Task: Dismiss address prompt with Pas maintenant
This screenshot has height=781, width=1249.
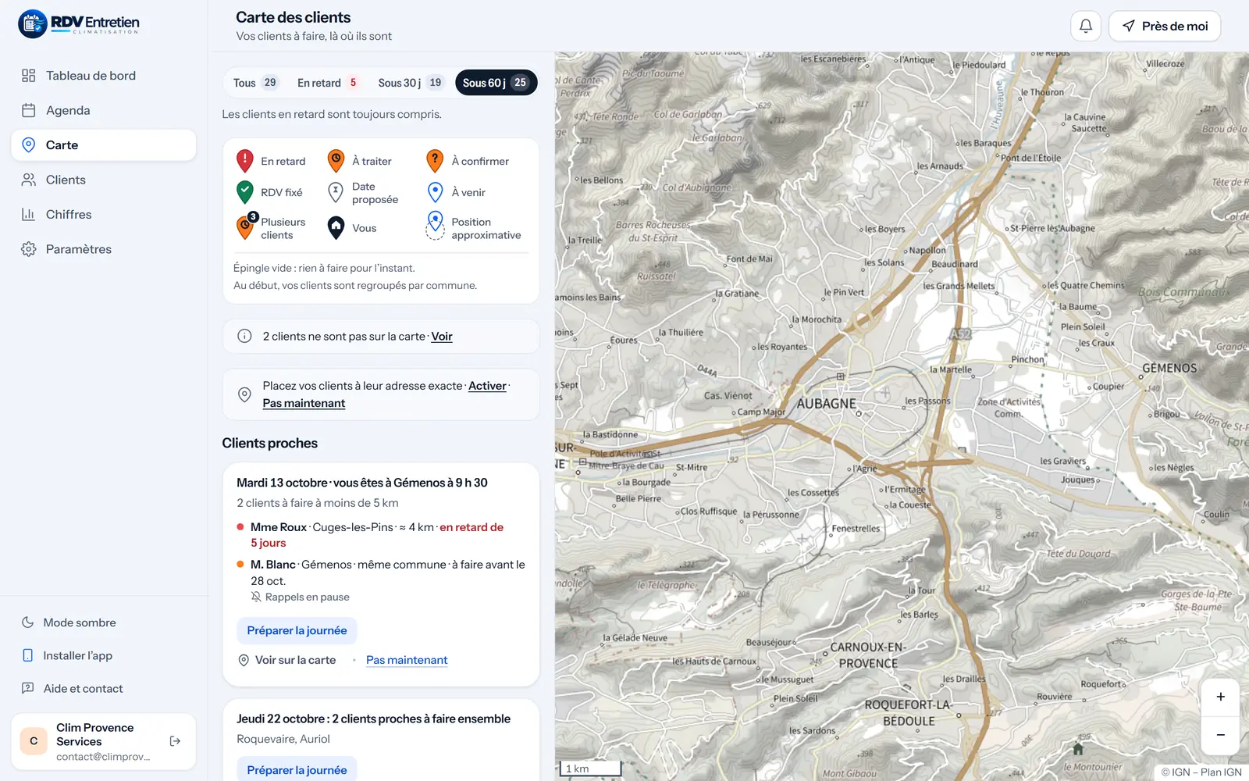Action: [x=304, y=403]
